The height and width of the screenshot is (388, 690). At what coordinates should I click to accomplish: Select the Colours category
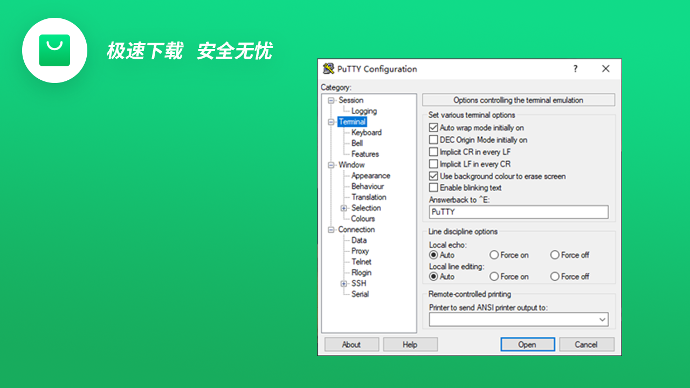(363, 218)
